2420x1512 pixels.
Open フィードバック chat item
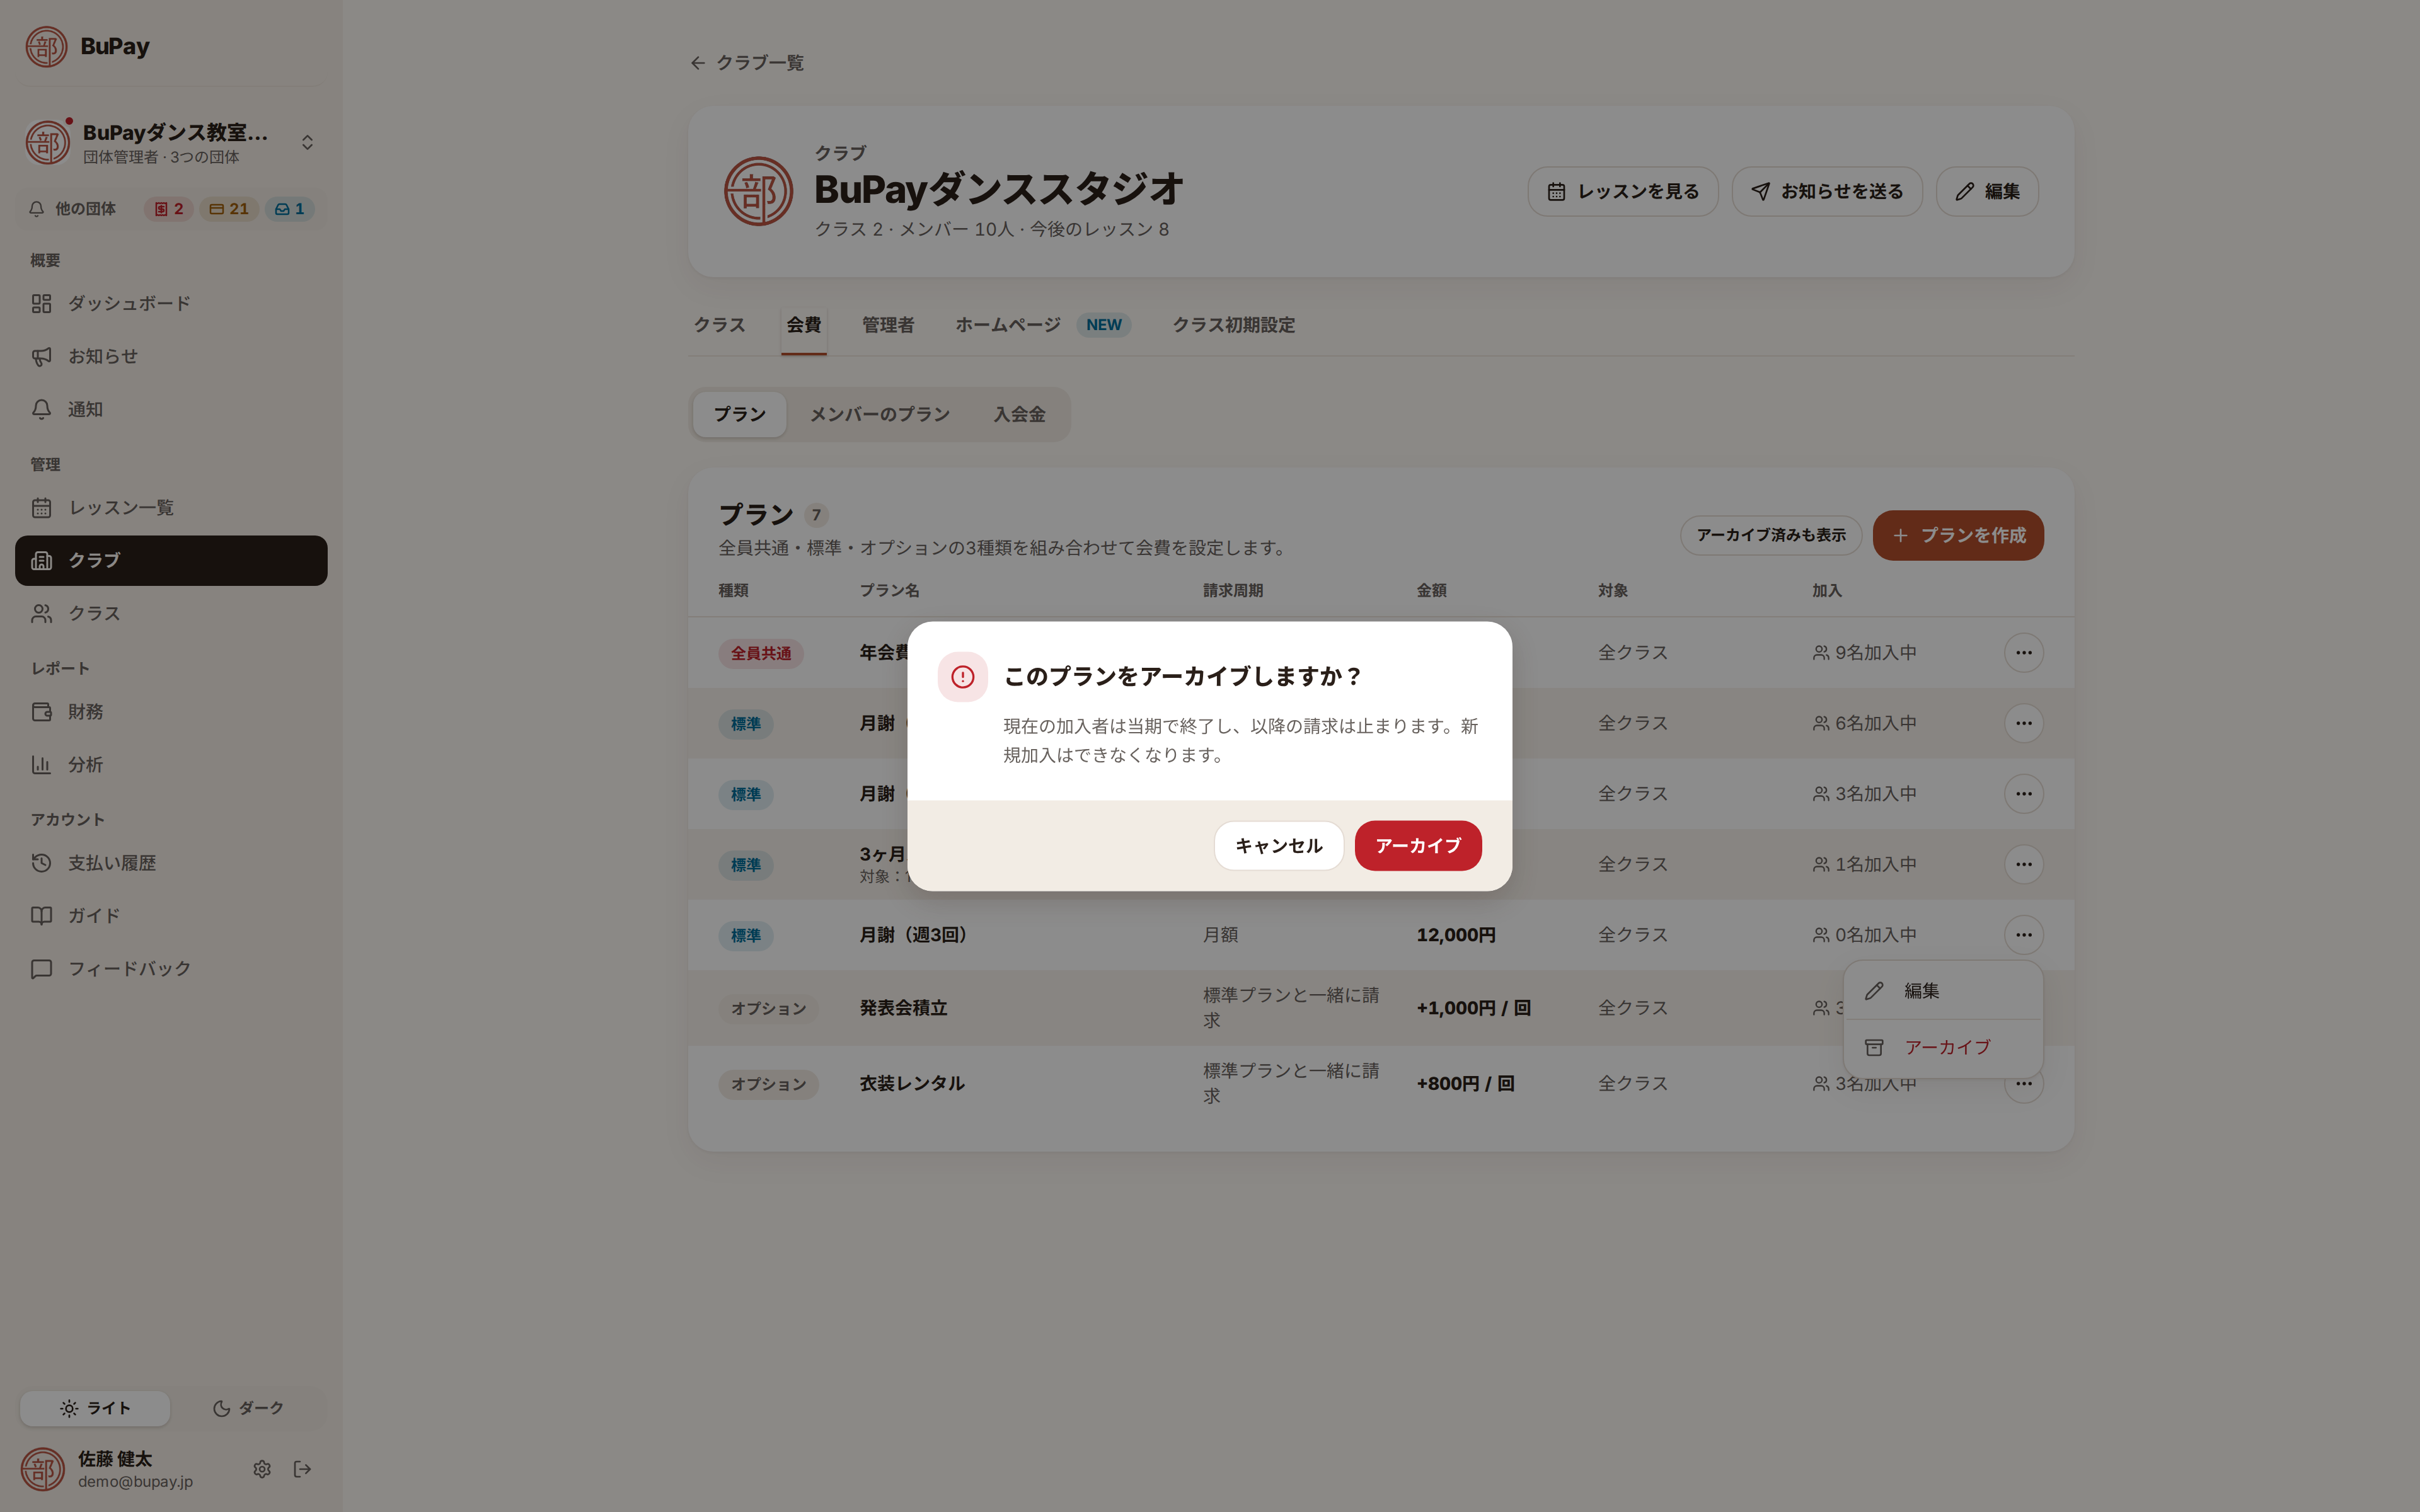(x=171, y=969)
